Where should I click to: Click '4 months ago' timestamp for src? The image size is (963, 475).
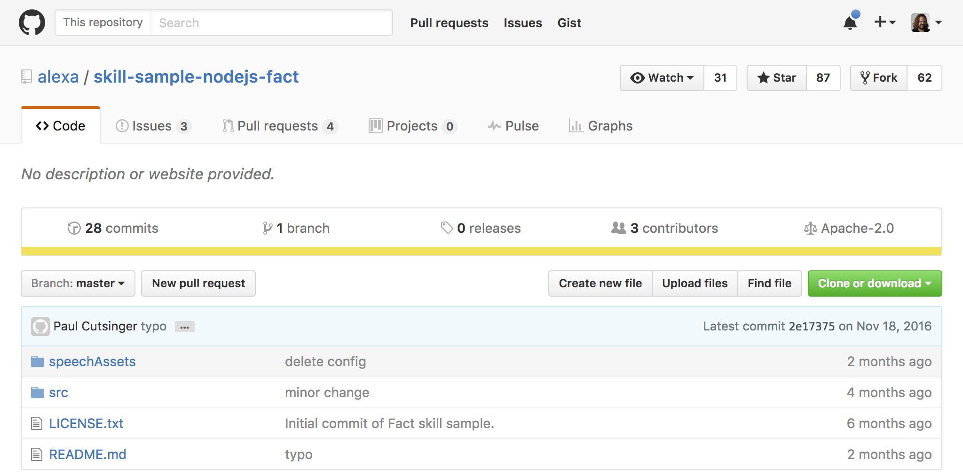point(889,392)
